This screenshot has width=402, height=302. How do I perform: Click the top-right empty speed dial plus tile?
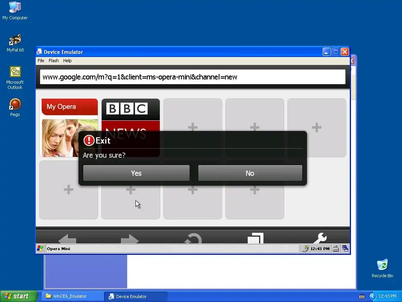click(x=317, y=128)
